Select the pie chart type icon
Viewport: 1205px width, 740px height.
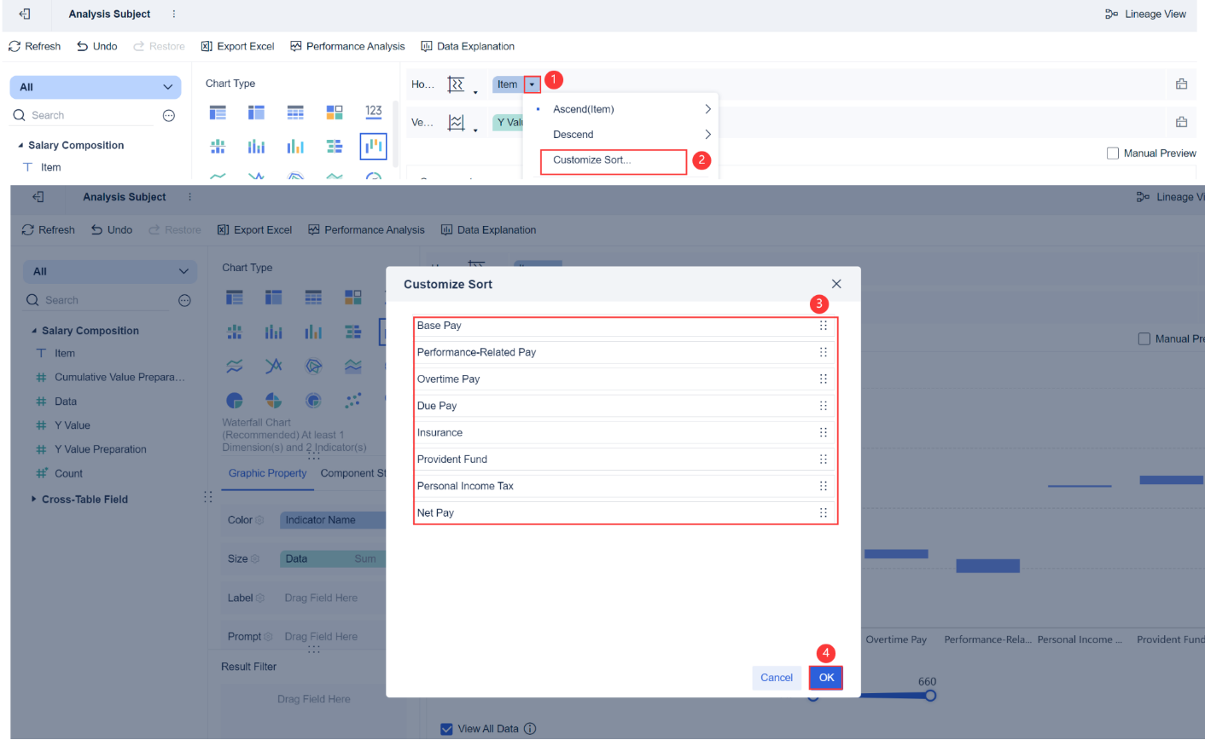tap(235, 401)
